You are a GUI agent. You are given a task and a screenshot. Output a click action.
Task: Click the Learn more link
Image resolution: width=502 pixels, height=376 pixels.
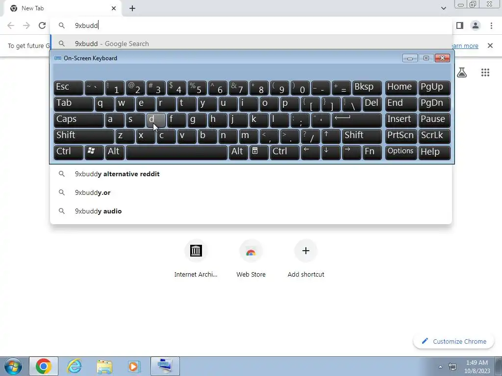(x=465, y=46)
